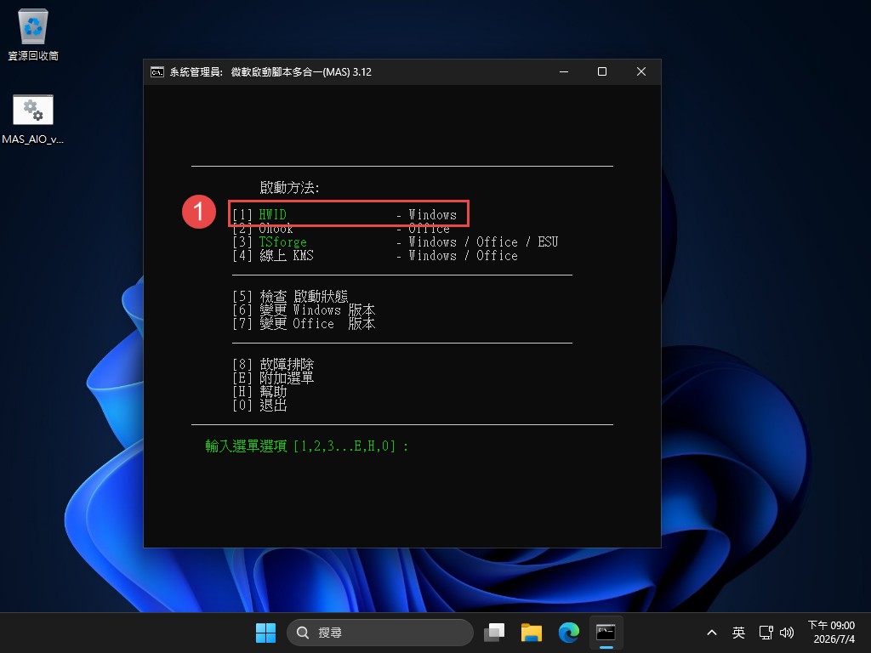Click the cmd icon in the window title bar

click(x=157, y=72)
